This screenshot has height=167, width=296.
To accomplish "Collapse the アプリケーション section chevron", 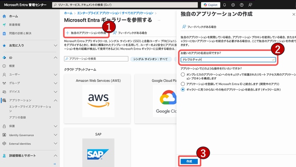I will click(x=55, y=100).
